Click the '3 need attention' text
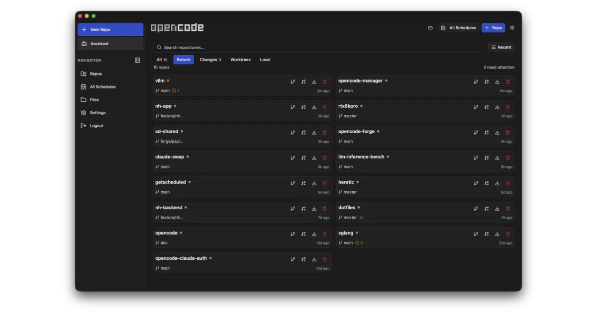This screenshot has width=597, height=313. 498,67
